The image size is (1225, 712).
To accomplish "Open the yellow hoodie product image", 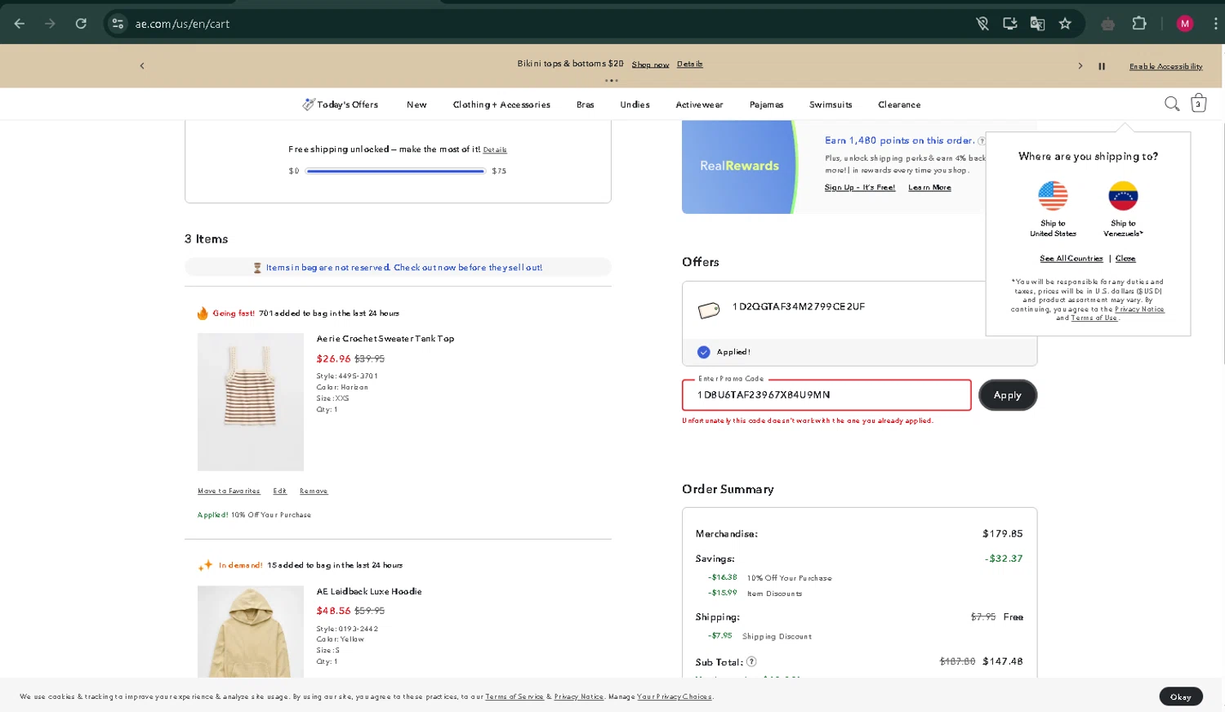I will pyautogui.click(x=251, y=631).
